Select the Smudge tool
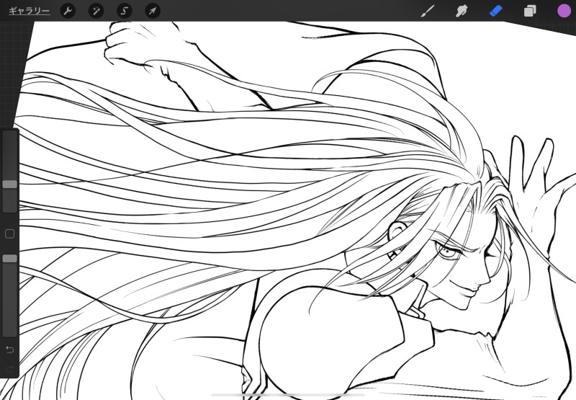Image resolution: width=576 pixels, height=400 pixels. pos(462,11)
